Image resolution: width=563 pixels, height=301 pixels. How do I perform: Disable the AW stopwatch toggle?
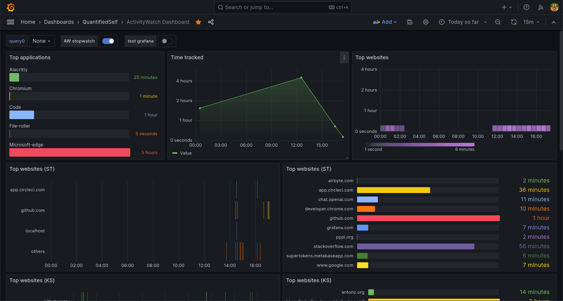coord(108,41)
